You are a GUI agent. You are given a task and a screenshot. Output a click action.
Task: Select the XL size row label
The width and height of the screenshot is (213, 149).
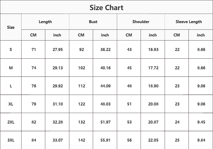click(11, 104)
